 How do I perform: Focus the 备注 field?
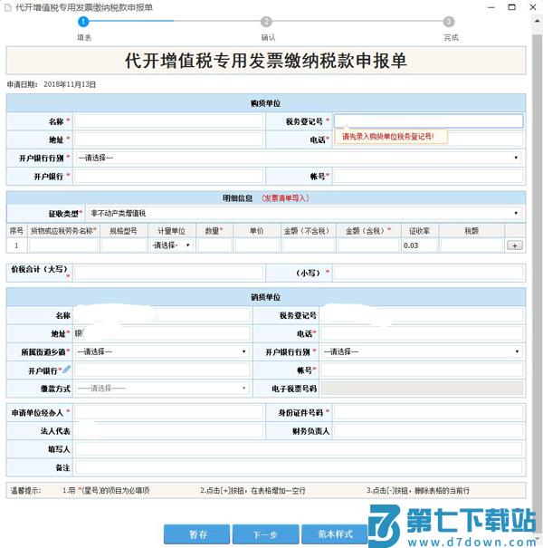point(299,467)
